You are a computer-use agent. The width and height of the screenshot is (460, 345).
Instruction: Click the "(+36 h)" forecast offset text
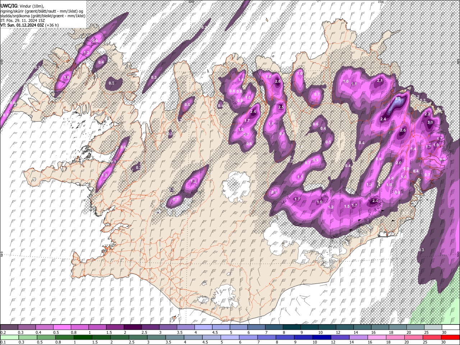tap(52, 25)
